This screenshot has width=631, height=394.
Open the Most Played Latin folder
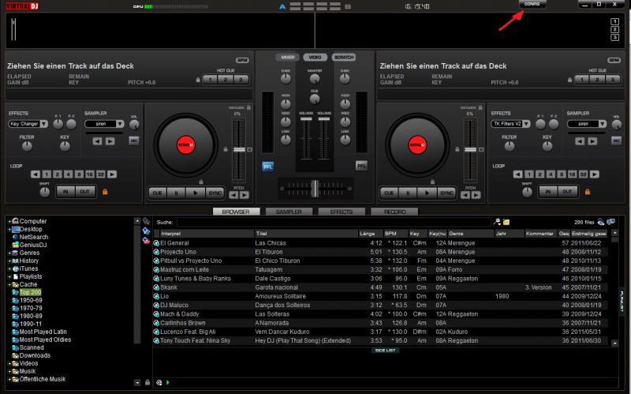[43, 332]
